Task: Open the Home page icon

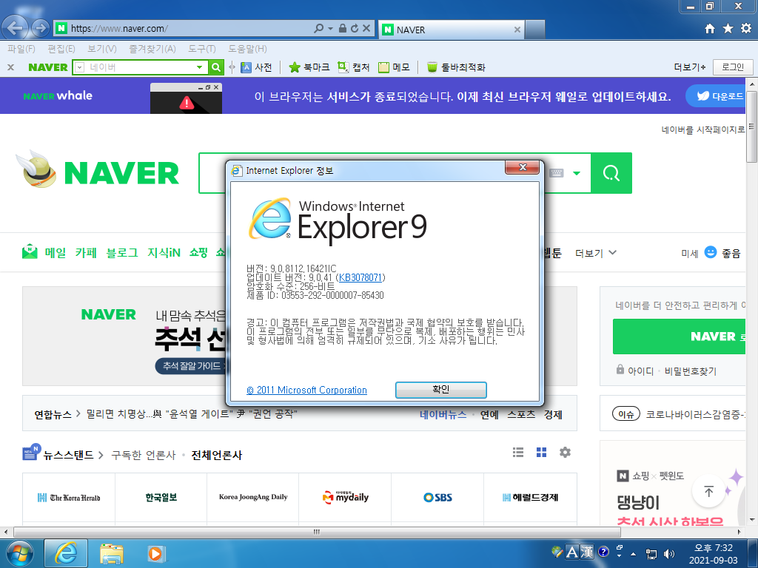Action: 709,29
